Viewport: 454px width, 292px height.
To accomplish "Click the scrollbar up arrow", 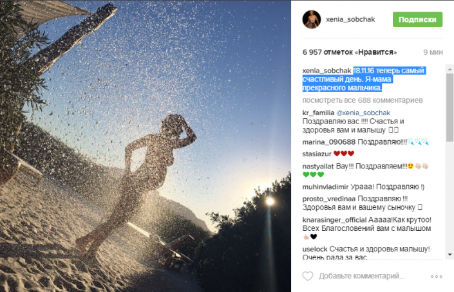I will click(x=449, y=69).
